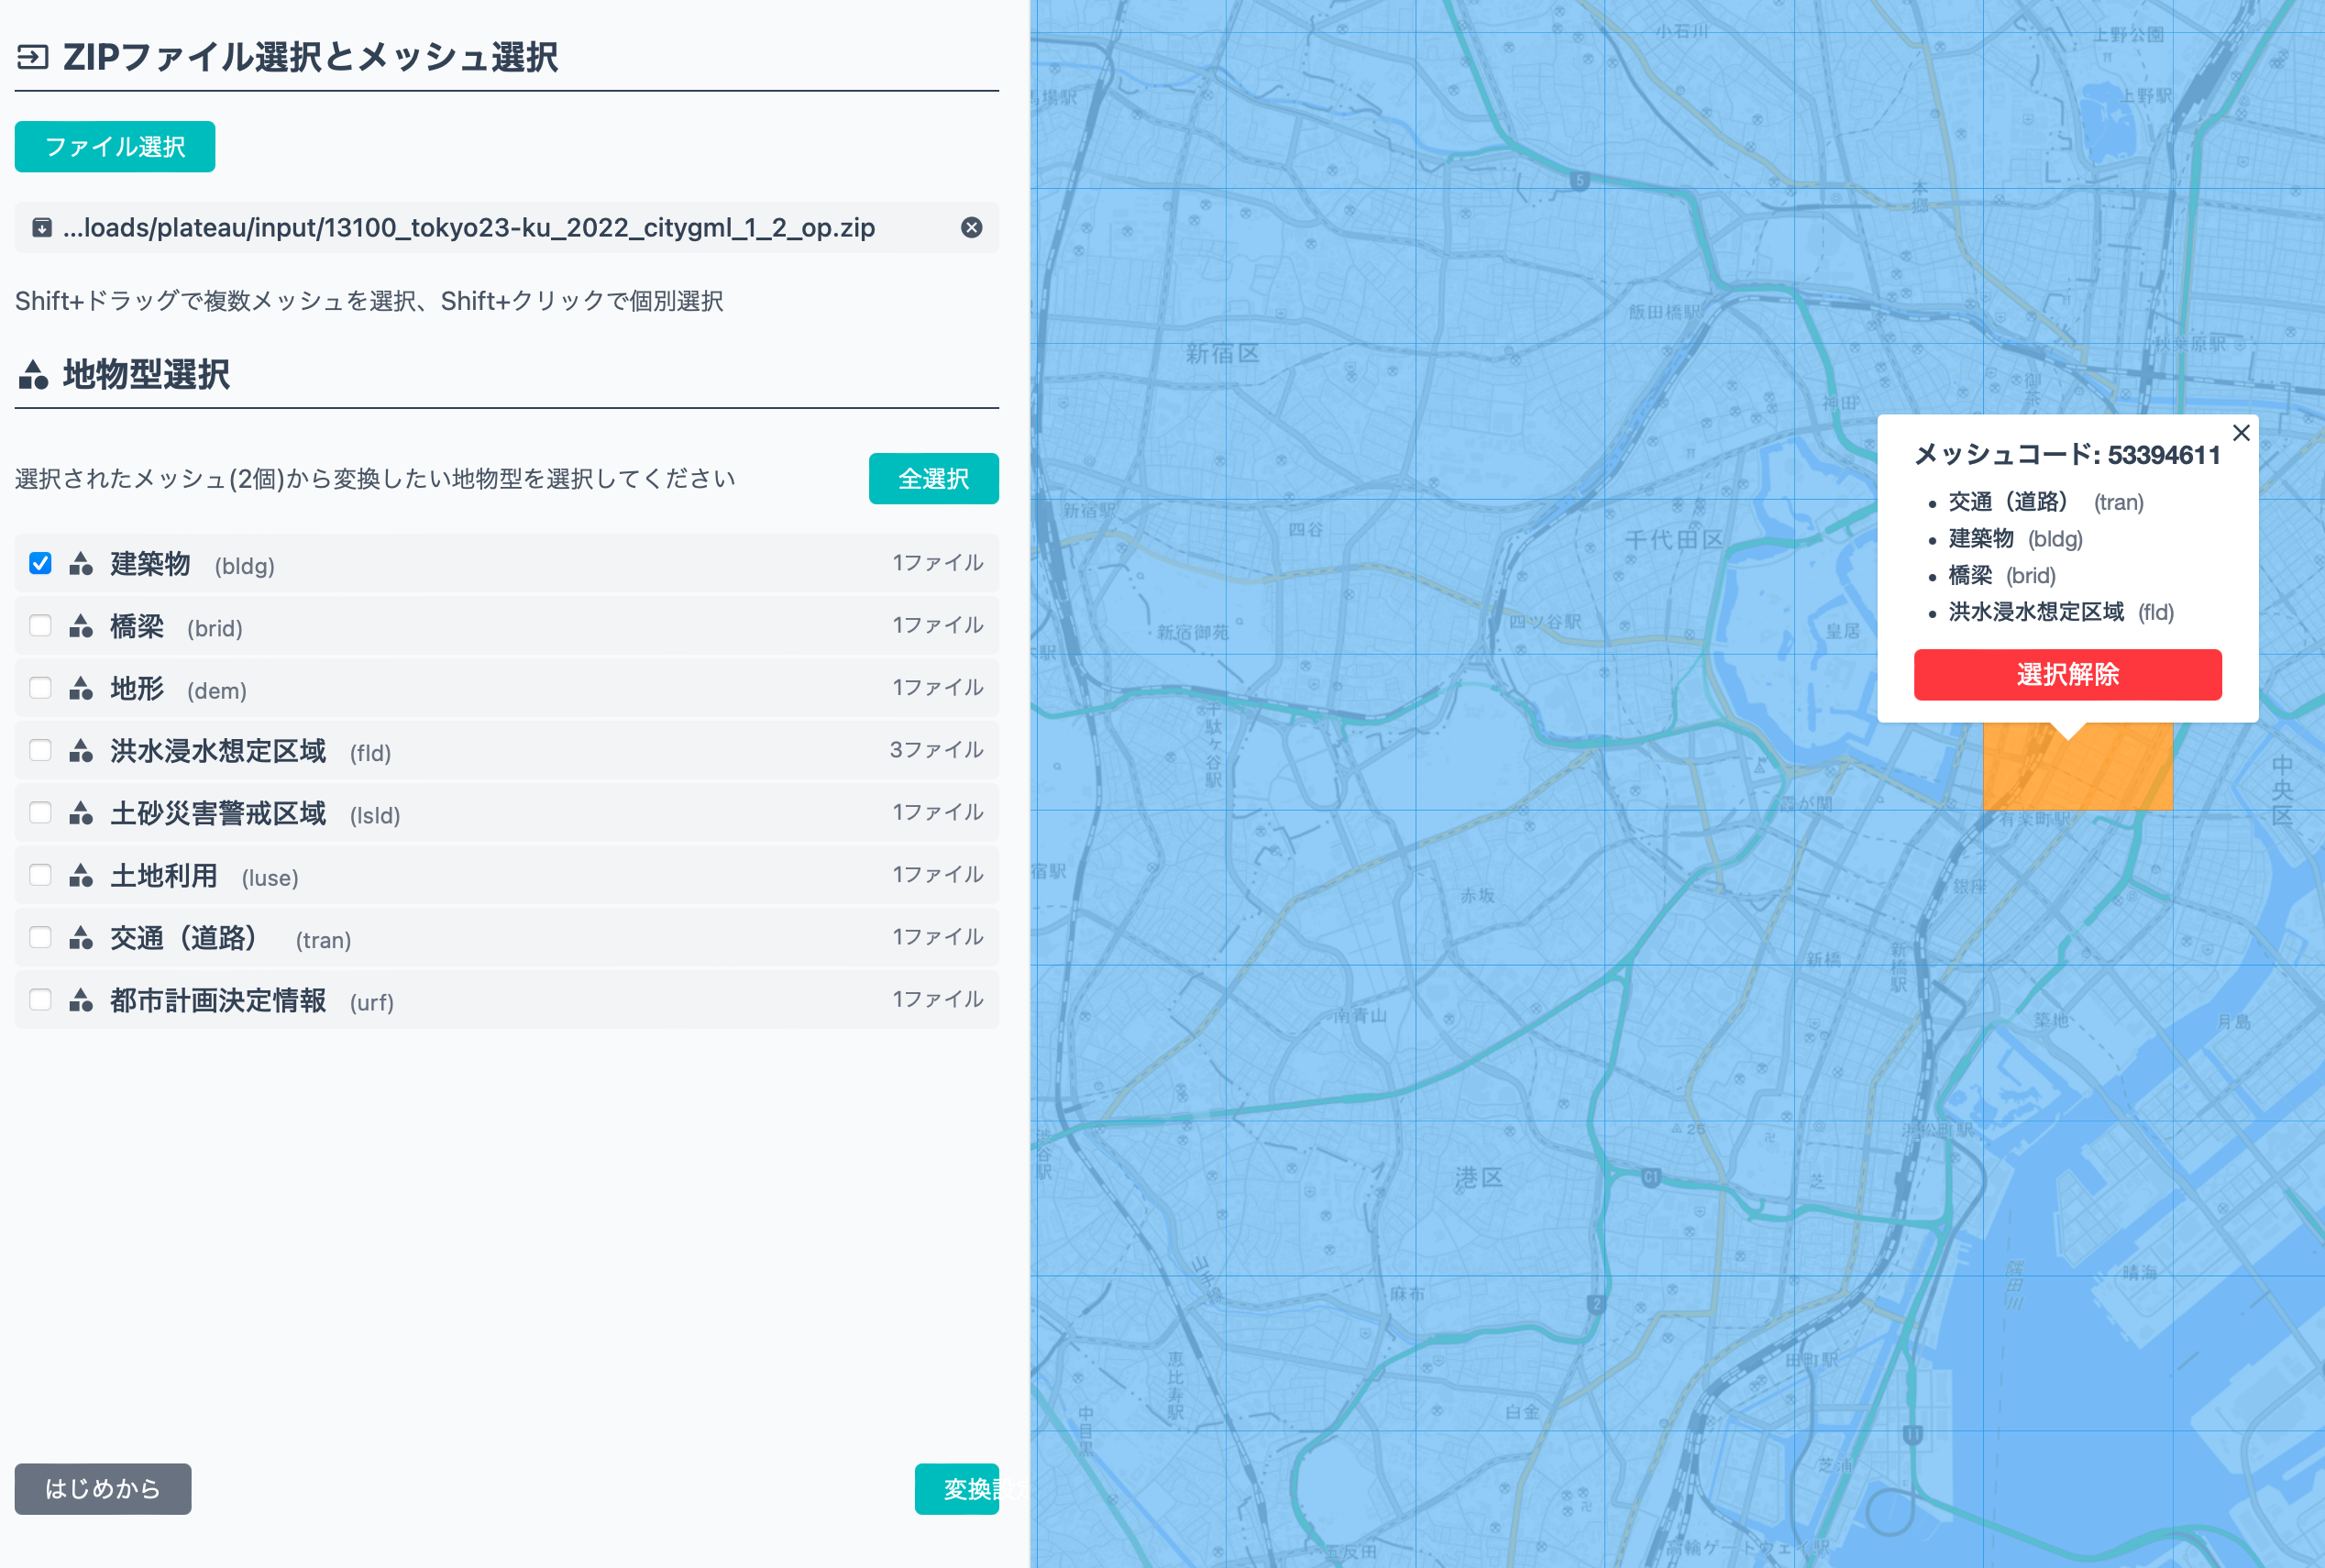Screen dimensions: 2325x1568
Task: Clear the selected ZIP file with the X icon
Action: 971,228
